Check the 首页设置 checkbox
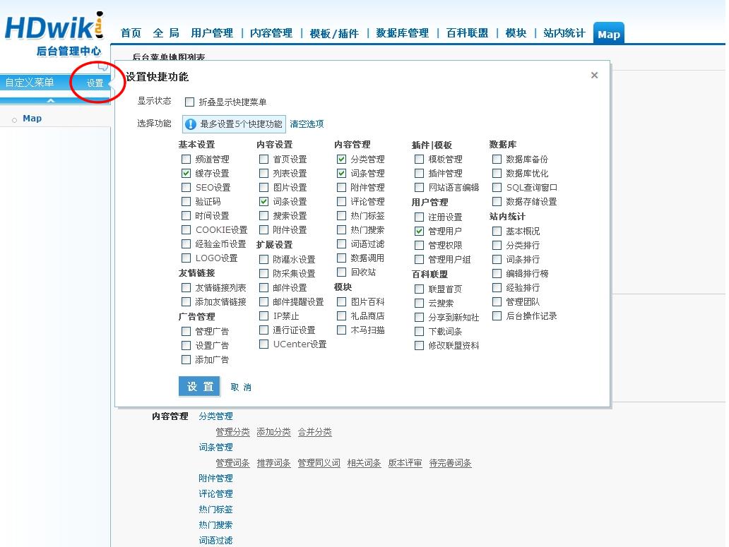 coord(263,160)
